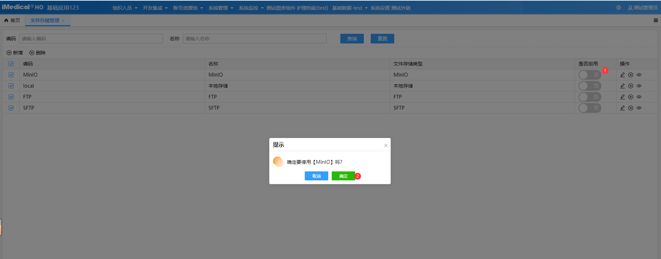Open the 系统设置 menu item

(x=380, y=8)
